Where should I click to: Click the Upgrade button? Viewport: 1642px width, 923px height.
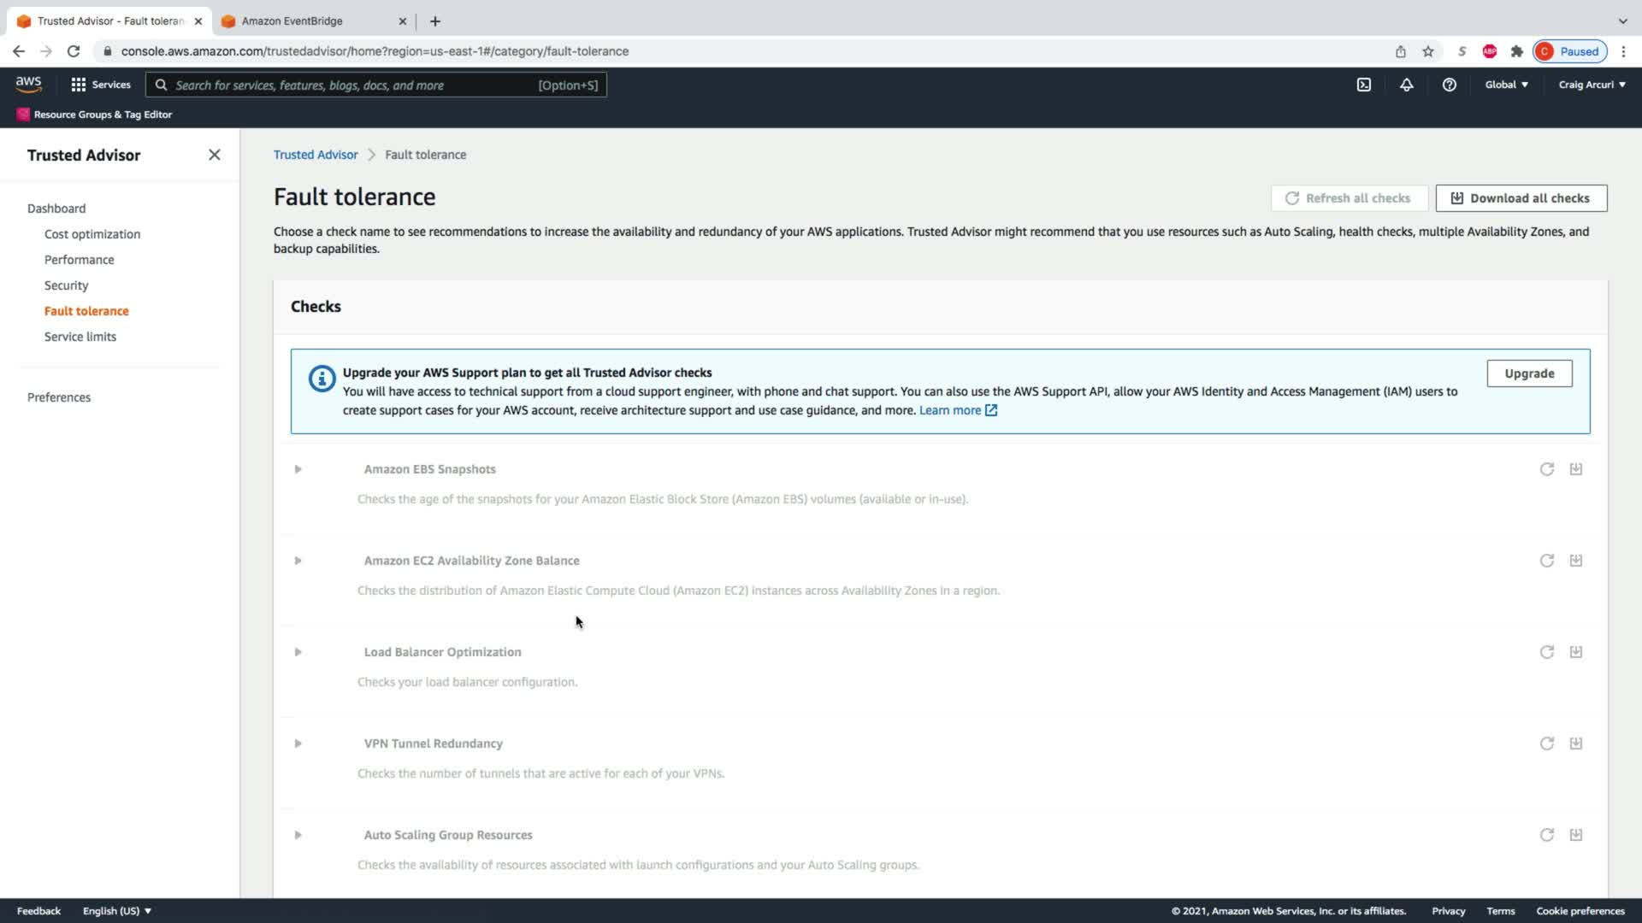[1528, 373]
